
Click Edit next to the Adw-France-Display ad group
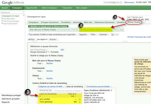pos(62,50)
